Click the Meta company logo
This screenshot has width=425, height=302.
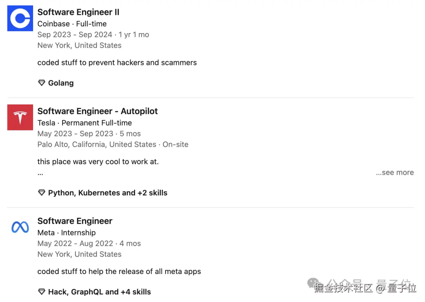pyautogui.click(x=20, y=227)
